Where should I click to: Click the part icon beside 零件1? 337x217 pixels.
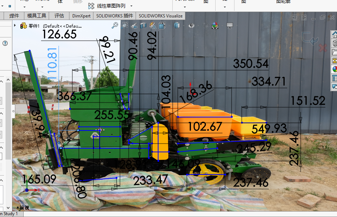(x=23, y=26)
